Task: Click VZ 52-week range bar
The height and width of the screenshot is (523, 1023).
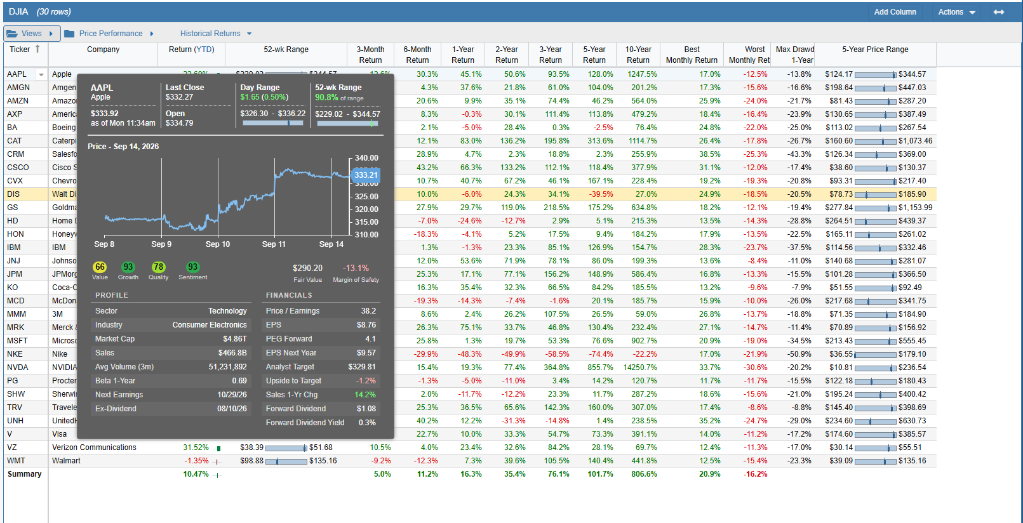Action: pos(286,448)
